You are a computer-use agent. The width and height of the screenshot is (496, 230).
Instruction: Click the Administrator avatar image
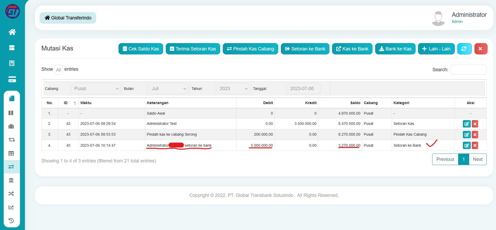pyautogui.click(x=438, y=18)
